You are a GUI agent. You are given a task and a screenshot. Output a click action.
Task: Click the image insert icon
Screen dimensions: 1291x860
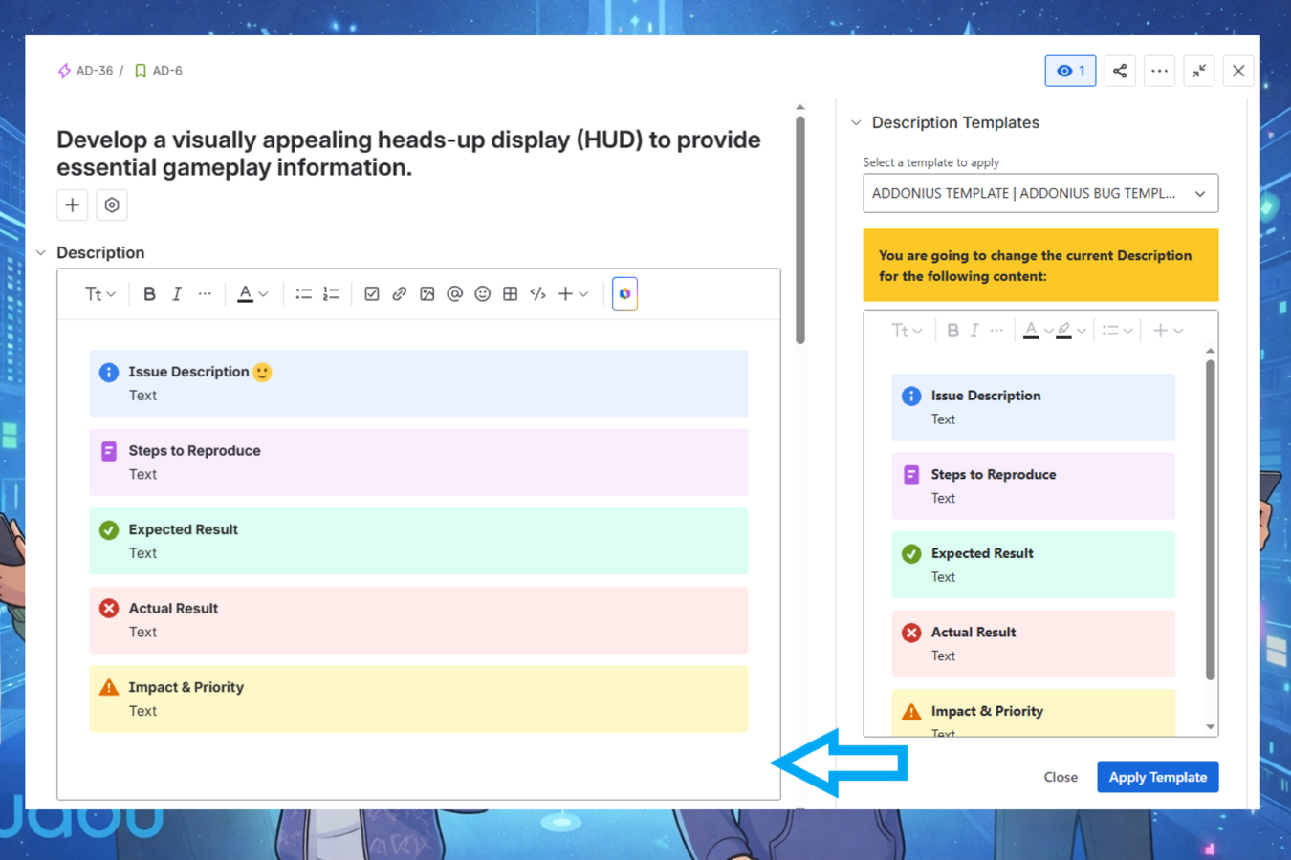point(427,294)
